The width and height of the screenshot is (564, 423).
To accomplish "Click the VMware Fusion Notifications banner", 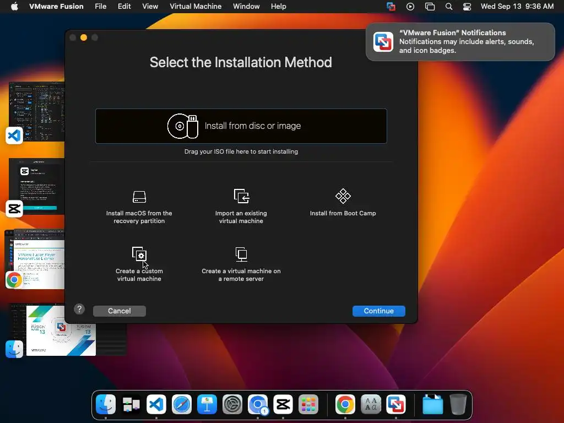I will (x=460, y=42).
